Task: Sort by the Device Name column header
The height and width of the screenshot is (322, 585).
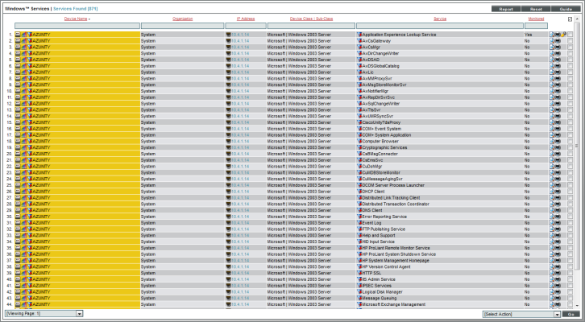Action: point(76,19)
